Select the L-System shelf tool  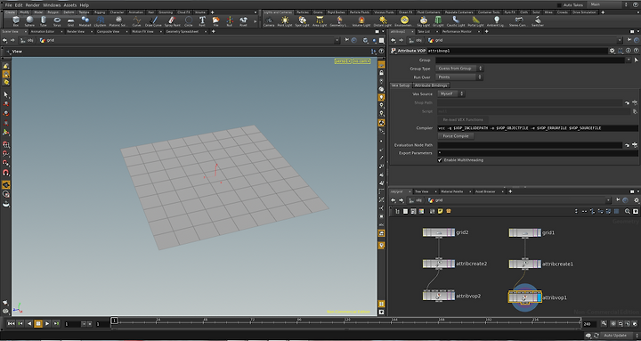click(x=100, y=20)
